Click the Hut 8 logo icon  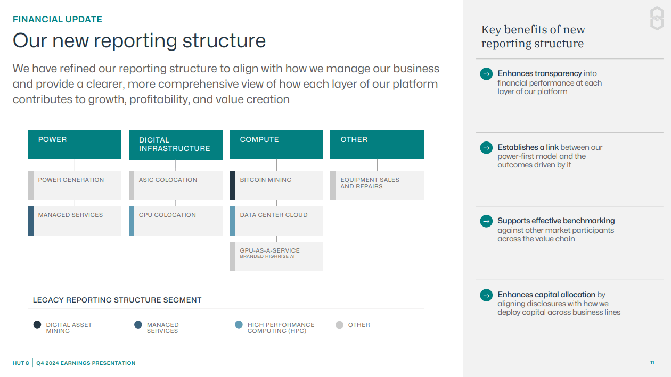657,19
